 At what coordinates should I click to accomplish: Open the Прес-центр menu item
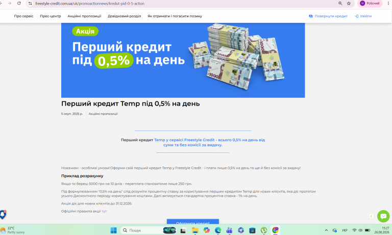click(50, 16)
